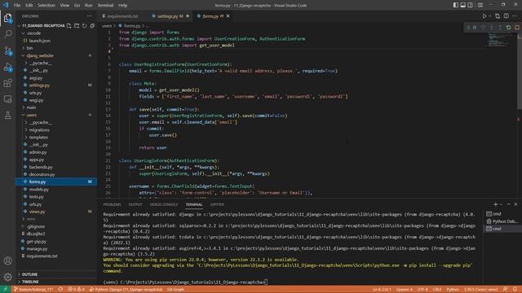Open the Source Control view
The image size is (522, 293).
7,50
